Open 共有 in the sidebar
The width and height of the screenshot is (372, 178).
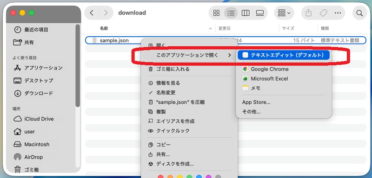tap(29, 42)
